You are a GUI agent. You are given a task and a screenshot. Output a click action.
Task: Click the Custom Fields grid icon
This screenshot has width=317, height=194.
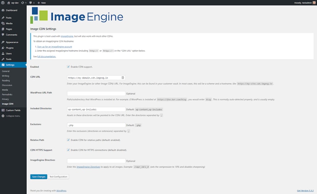3,110
